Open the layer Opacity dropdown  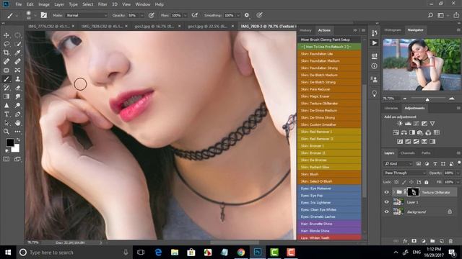(458, 173)
